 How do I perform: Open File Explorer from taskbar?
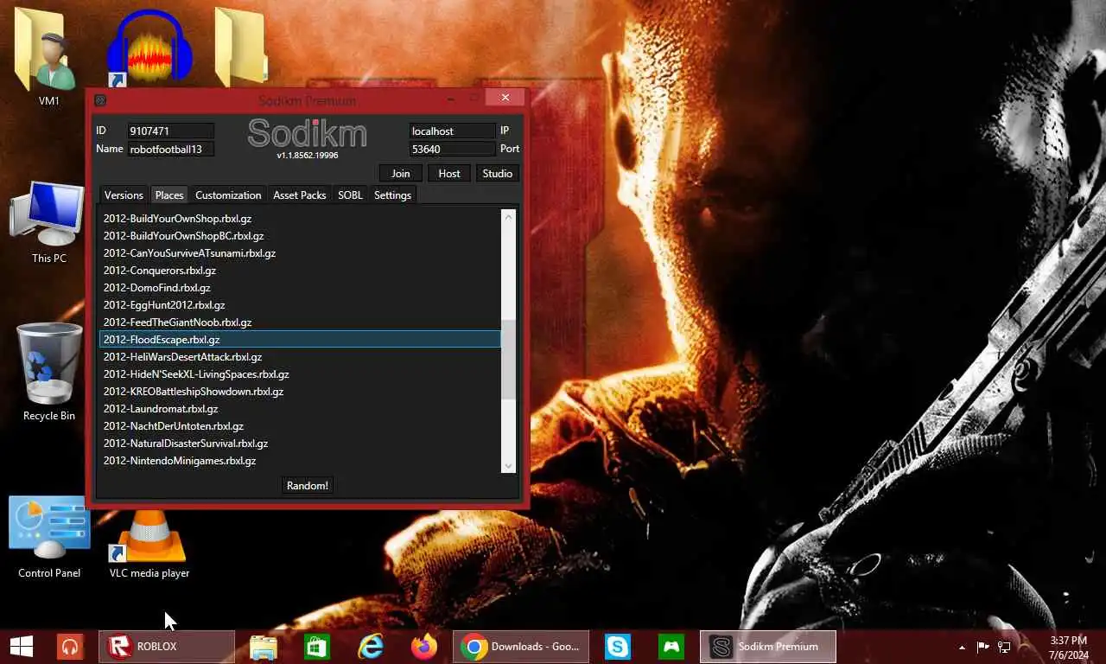click(x=263, y=646)
